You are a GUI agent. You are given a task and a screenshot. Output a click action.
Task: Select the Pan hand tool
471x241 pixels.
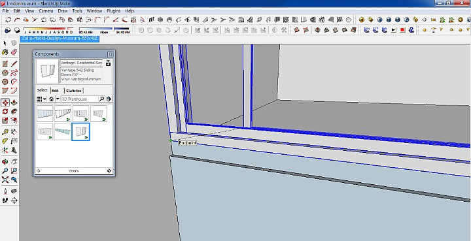(14, 162)
